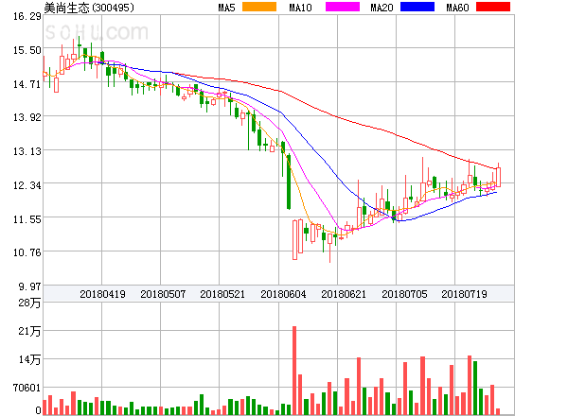568x416 pixels.
Task: Click the 13.13 price axis label
Action: click(27, 151)
